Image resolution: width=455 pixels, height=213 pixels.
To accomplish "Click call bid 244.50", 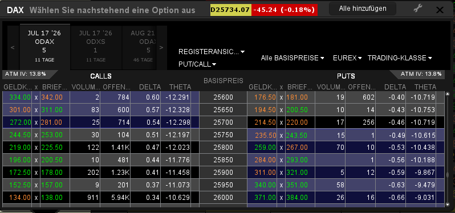I will point(20,135).
